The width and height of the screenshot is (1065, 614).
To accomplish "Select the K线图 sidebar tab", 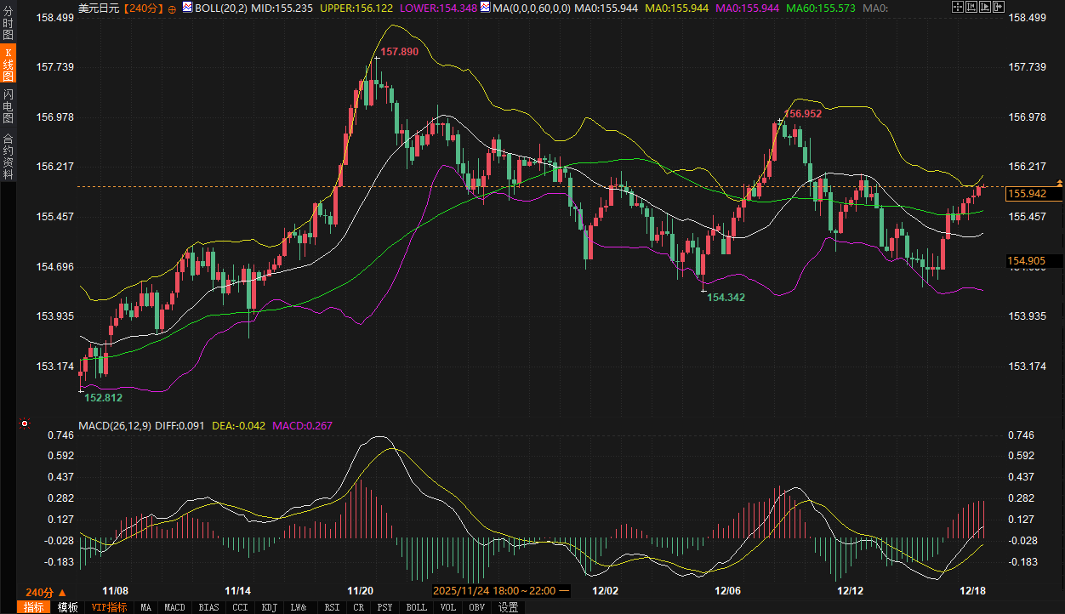I will (x=8, y=64).
